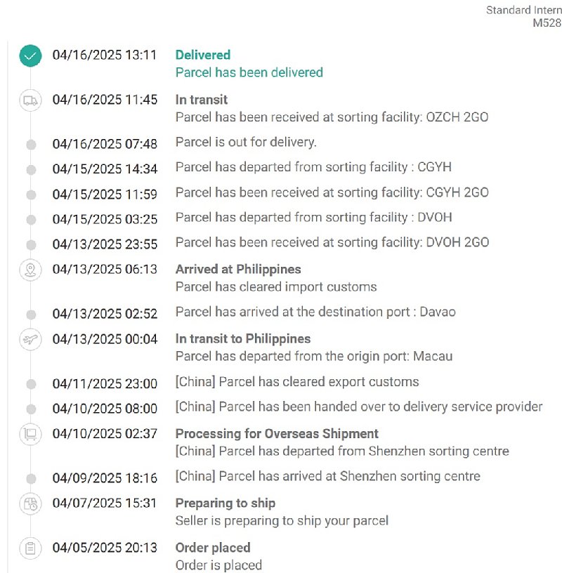Click the Processing for Overseas Shipment icon
Image resolution: width=562 pixels, height=573 pixels.
pyautogui.click(x=30, y=434)
